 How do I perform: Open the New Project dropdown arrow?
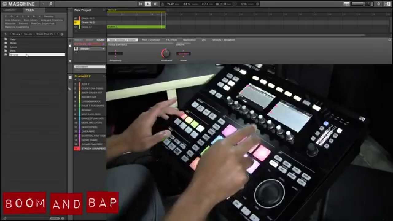pyautogui.click(x=104, y=10)
